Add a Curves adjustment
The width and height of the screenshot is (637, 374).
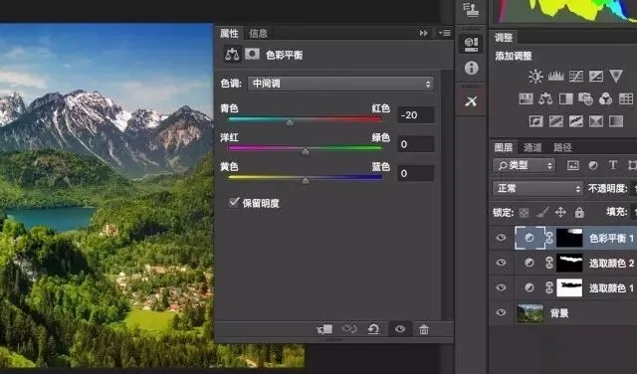(x=576, y=76)
